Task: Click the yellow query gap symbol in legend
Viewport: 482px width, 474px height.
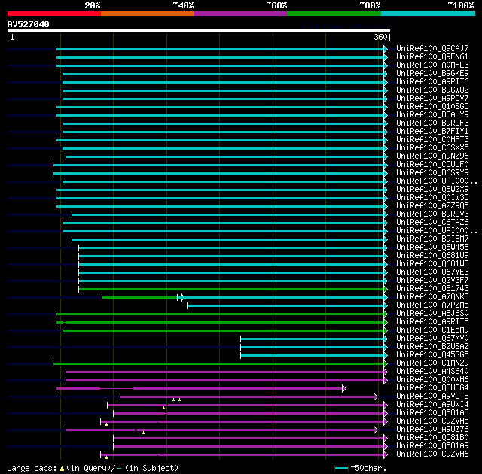Action: pos(62,469)
